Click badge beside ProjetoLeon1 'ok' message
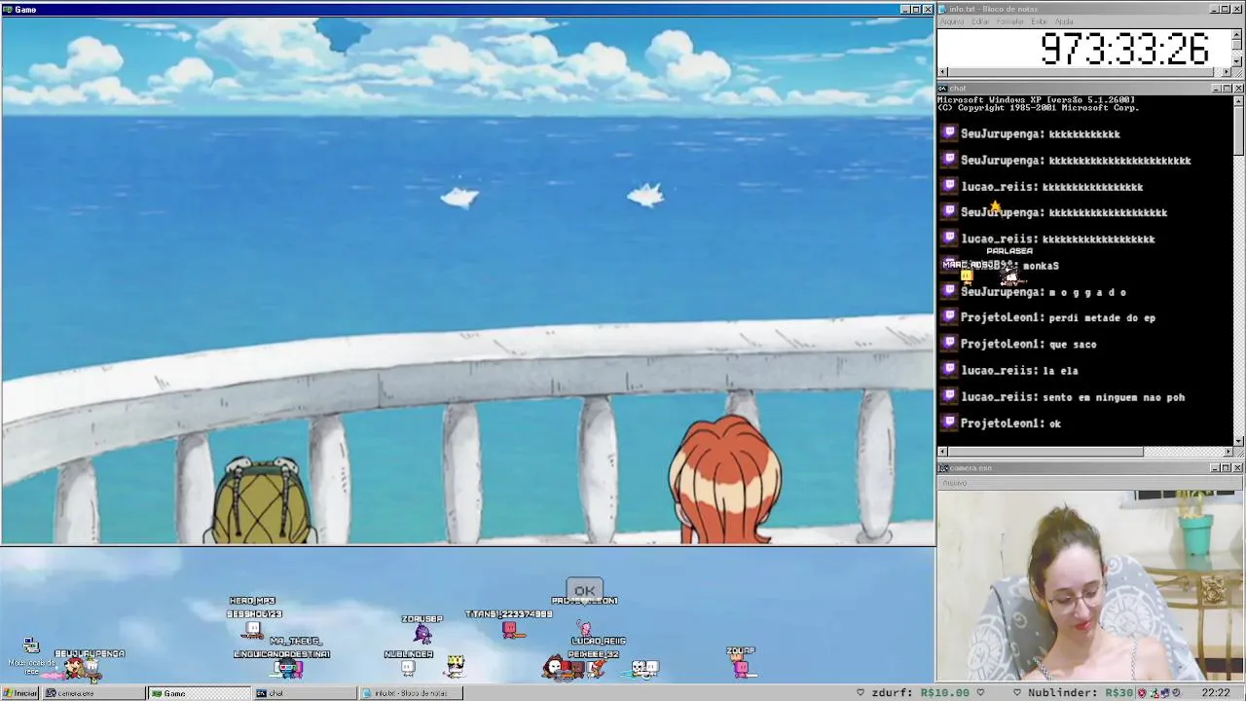Image resolution: width=1246 pixels, height=701 pixels. click(949, 423)
